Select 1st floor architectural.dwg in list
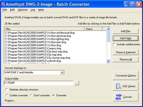 tap(40, 33)
